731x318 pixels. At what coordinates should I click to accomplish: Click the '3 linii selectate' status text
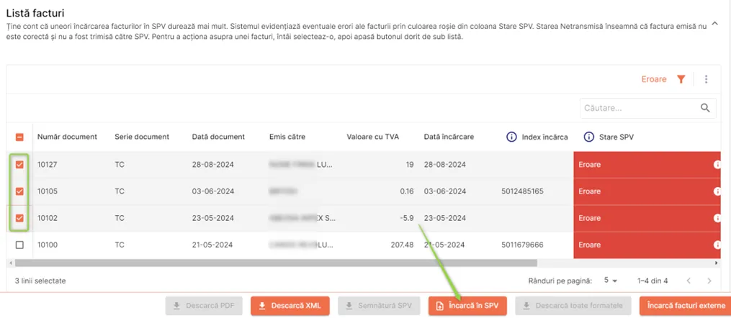pyautogui.click(x=40, y=281)
